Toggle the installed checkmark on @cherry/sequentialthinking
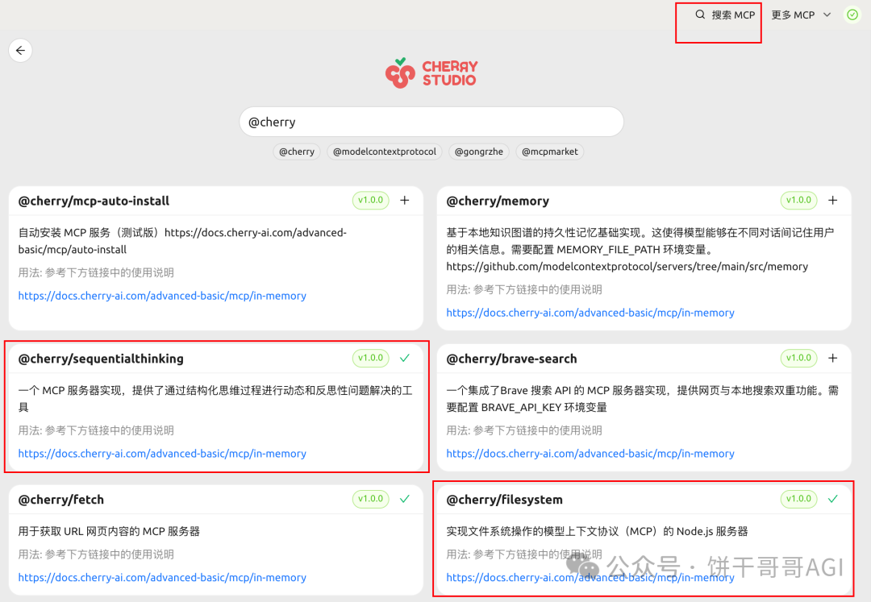 coord(405,358)
